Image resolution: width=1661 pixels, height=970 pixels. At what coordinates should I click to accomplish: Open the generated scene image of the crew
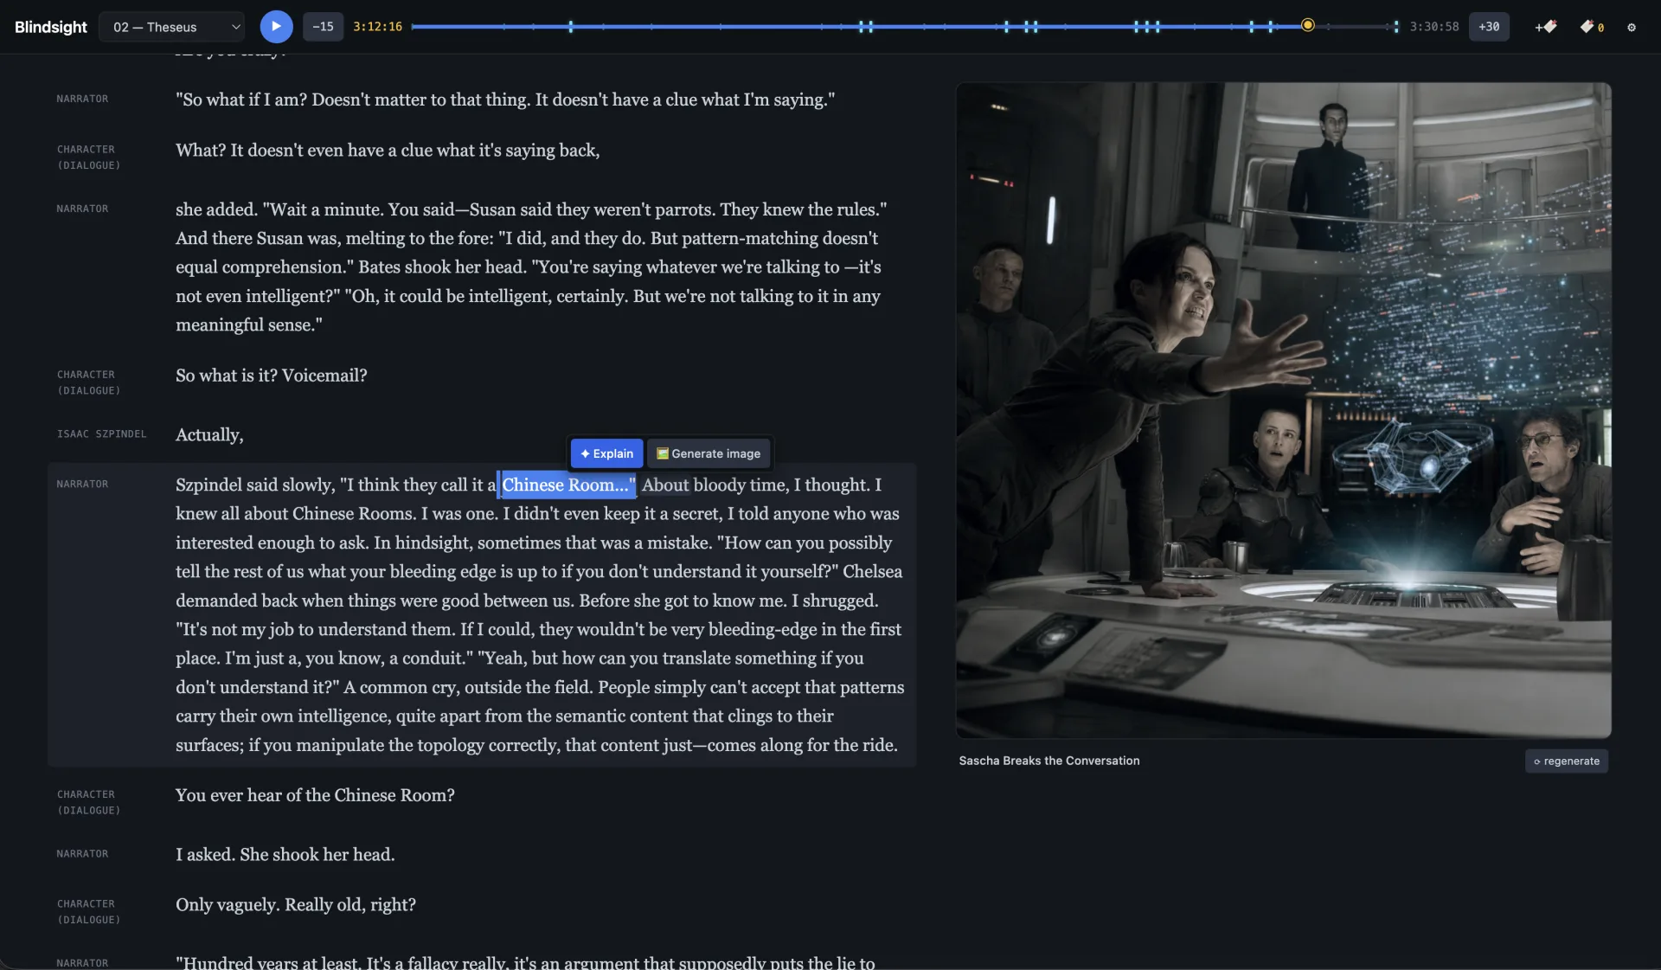[1283, 410]
